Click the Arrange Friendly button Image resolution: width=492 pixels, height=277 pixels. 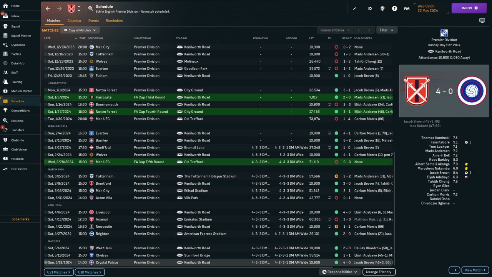point(378,272)
